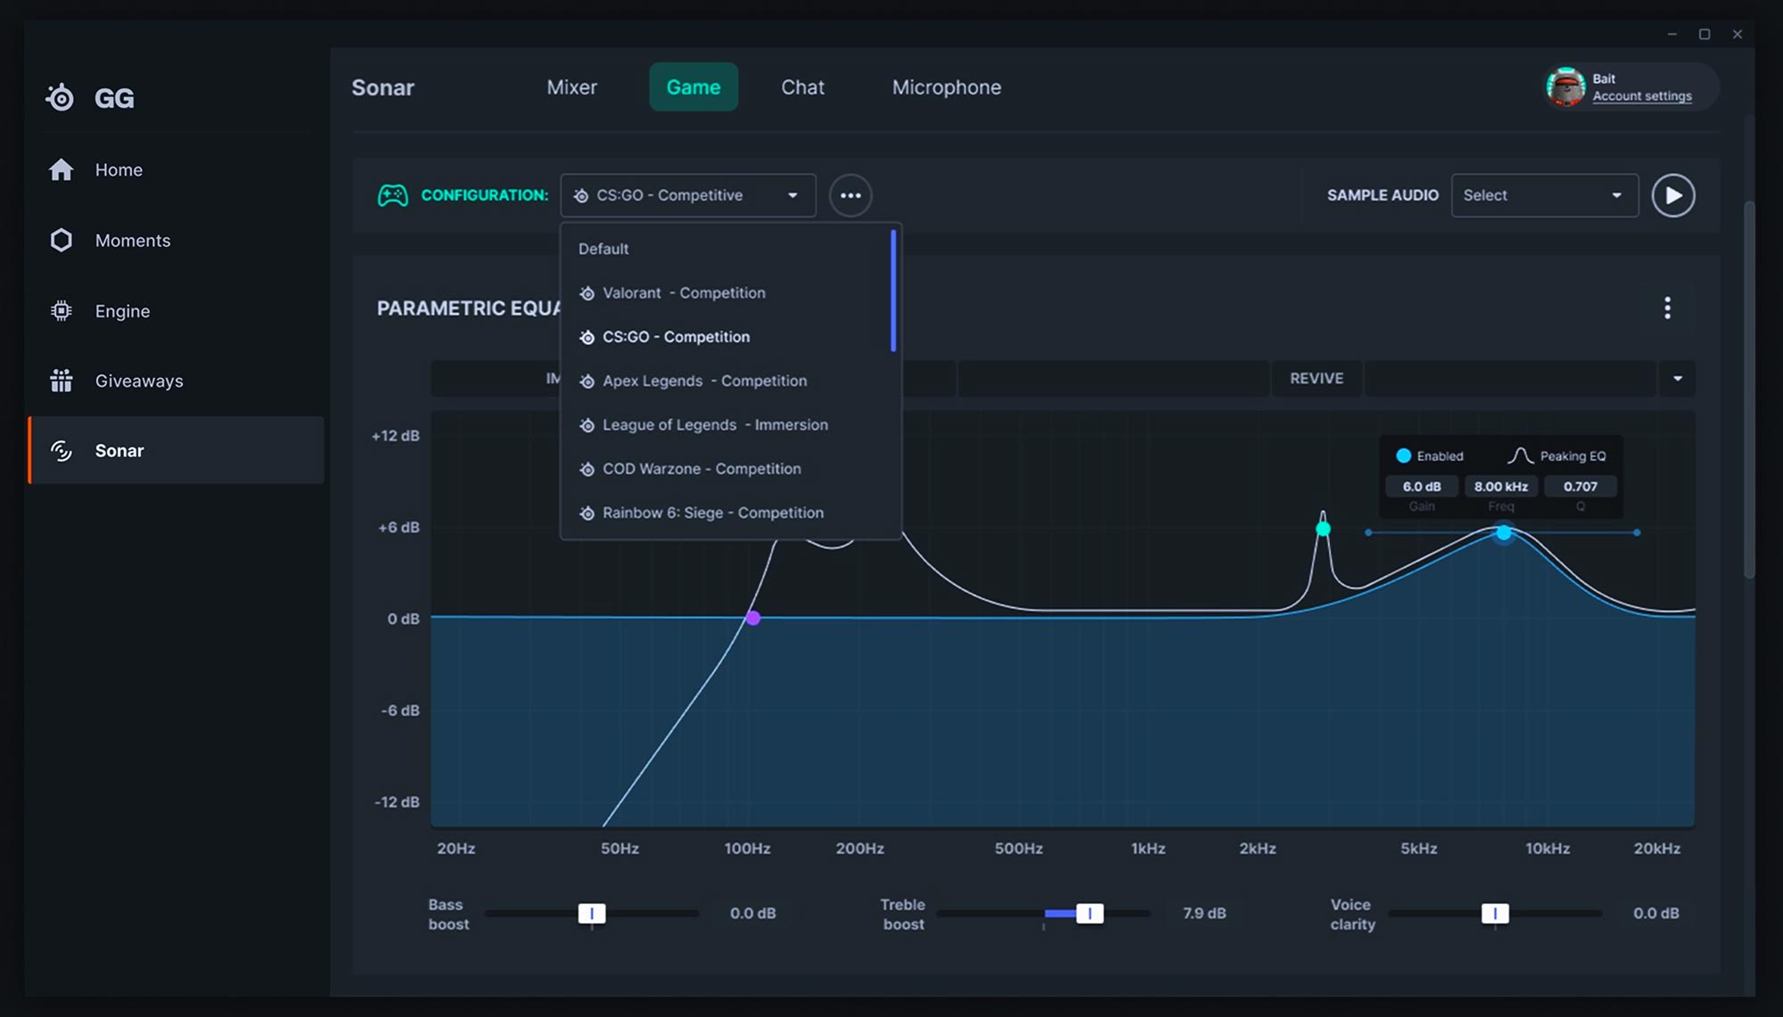
Task: Select the blue EQ node at 8kHz
Action: click(1504, 533)
